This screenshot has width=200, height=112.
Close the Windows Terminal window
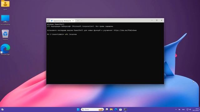click(x=162, y=20)
